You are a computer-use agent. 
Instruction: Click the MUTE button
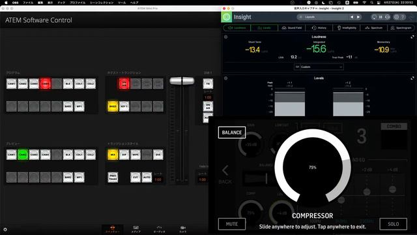click(x=232, y=224)
